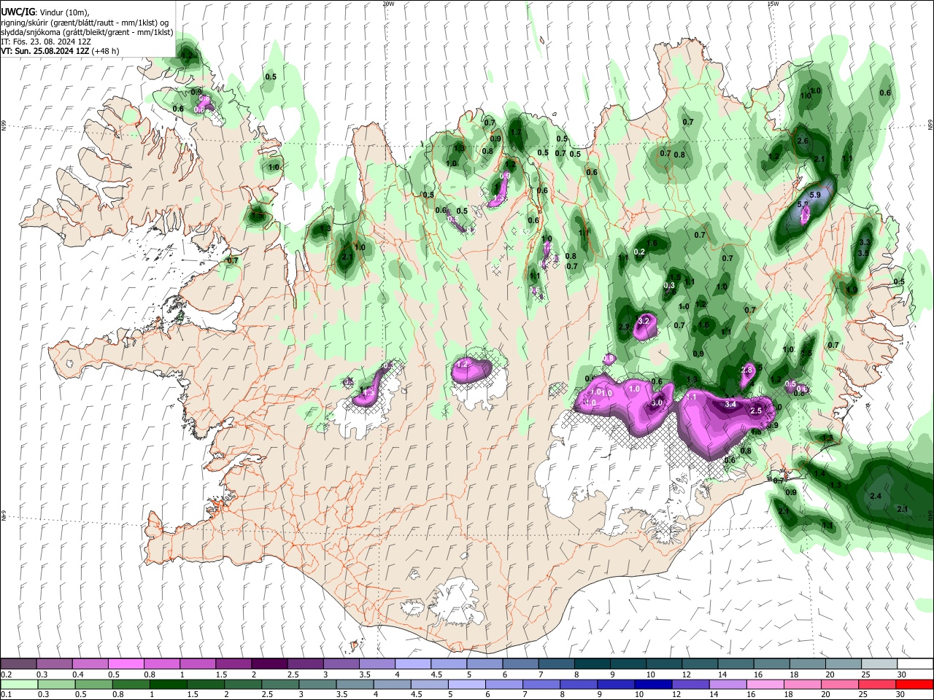Click the 25–30 red lower legend swatch
Viewport: 934px width, 700px height.
click(x=877, y=684)
